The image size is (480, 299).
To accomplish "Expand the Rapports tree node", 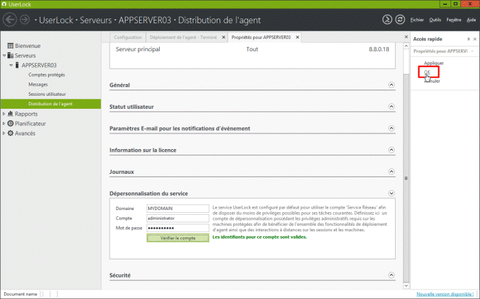I will click(4, 114).
